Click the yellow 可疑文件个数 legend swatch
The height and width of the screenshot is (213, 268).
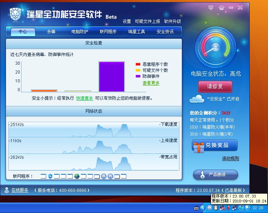coord(138,70)
